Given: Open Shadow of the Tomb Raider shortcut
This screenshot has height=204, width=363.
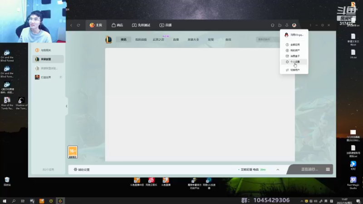Looking at the screenshot, I should (x=21, y=103).
